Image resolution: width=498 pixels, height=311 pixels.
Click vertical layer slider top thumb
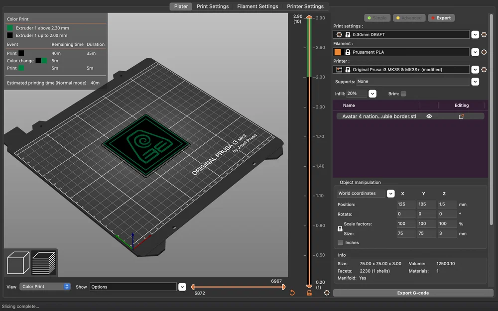pyautogui.click(x=309, y=17)
